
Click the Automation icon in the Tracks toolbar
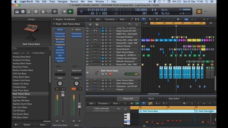[x=131, y=19]
